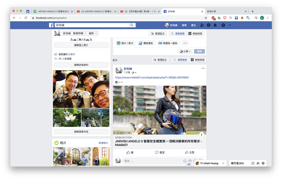This screenshot has height=180, width=282.
Task: Open the Chrome three-dot menu
Action: coord(268,18)
